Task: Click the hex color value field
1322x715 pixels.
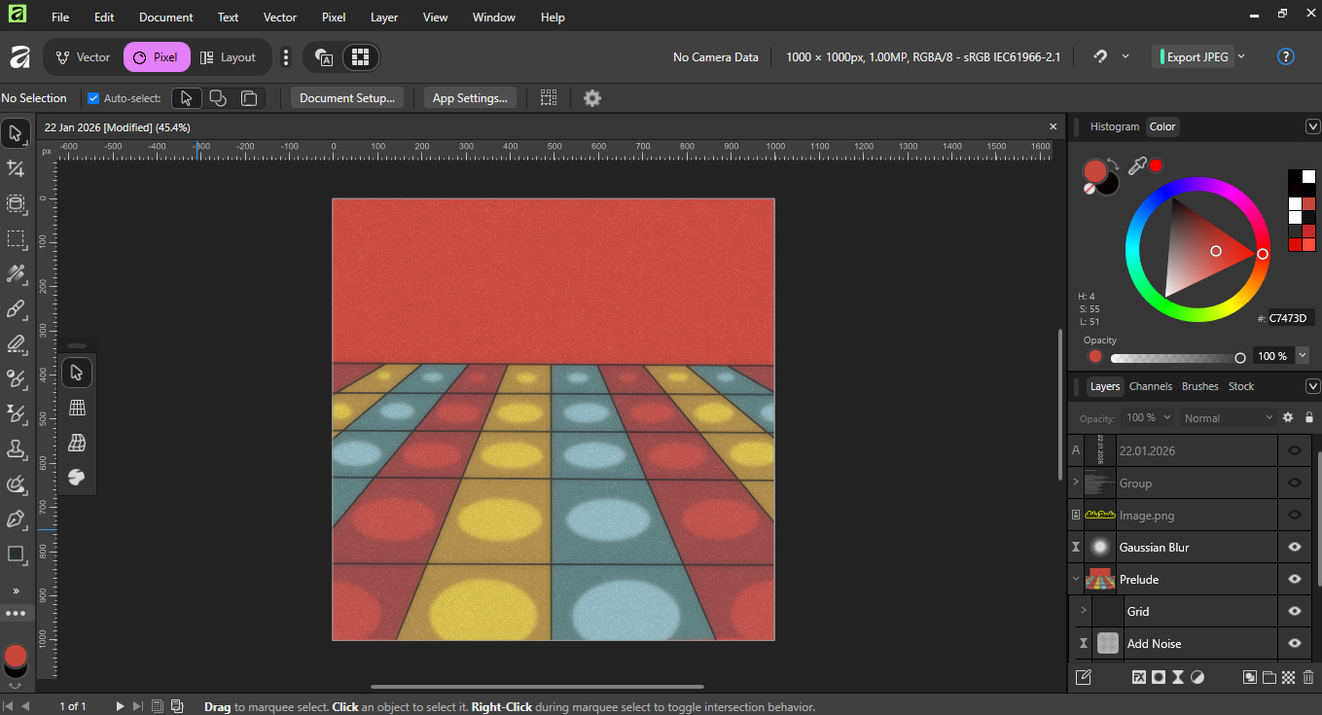Action: (x=1290, y=318)
